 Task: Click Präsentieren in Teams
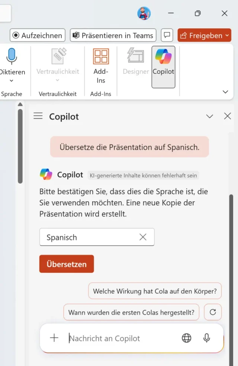(x=113, y=35)
